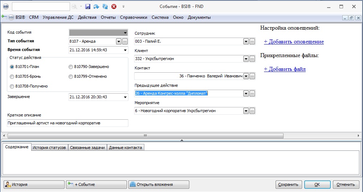Click the blue redo arrow icon
Image resolution: width=363 pixels, height=192 pixels.
[96, 7]
